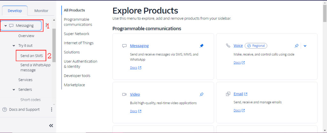Switch to the Develop tab
Viewport: 327px width, 133px height.
(15, 11)
